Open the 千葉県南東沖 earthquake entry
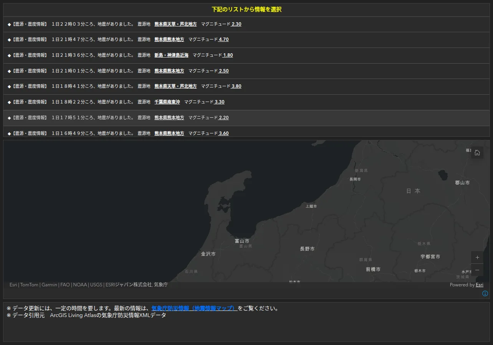The height and width of the screenshot is (345, 493). (246, 102)
